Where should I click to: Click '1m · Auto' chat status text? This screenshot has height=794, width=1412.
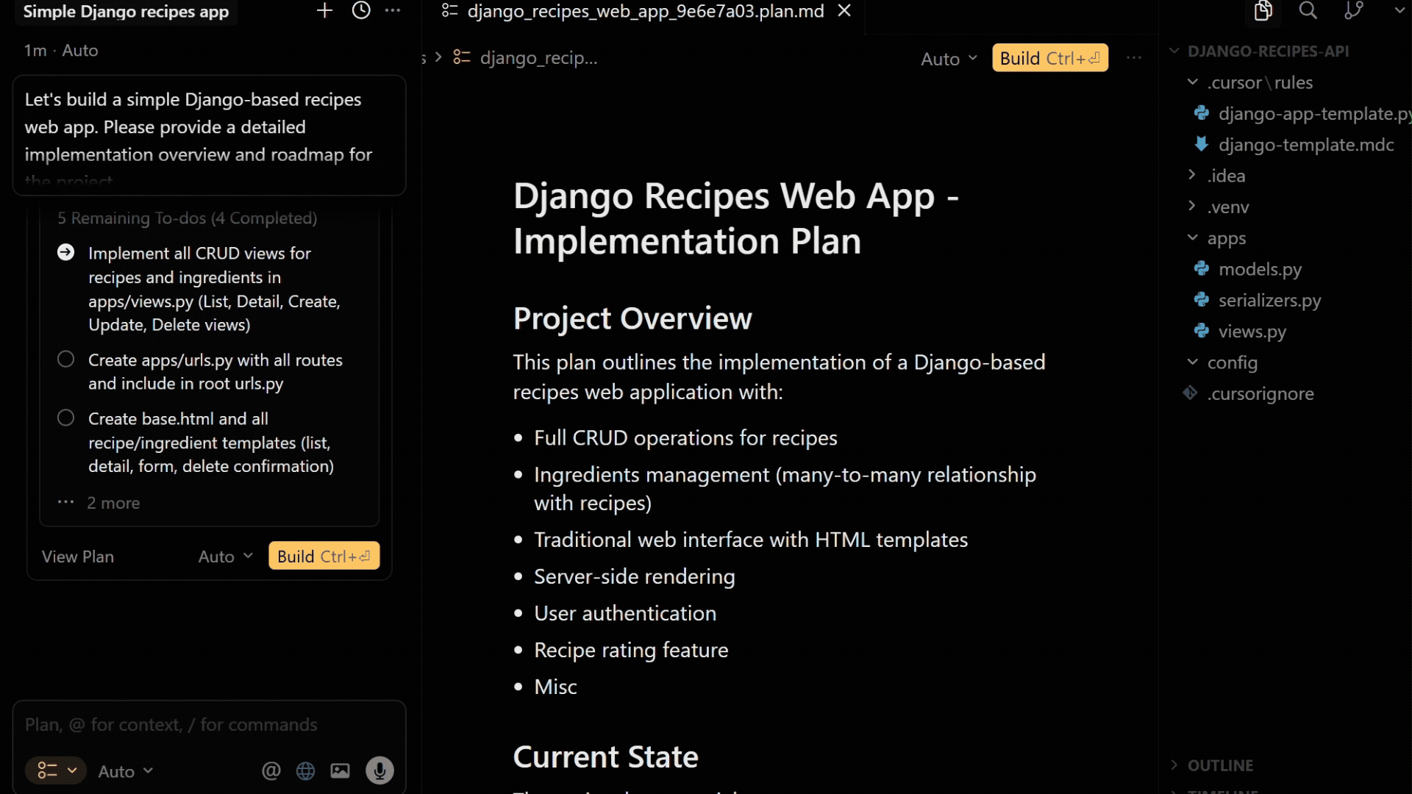(61, 50)
